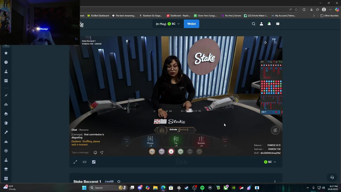Viewport: 341px width, 192px height.
Task: Open the four-square grid sidebar icon
Action: click(6, 178)
